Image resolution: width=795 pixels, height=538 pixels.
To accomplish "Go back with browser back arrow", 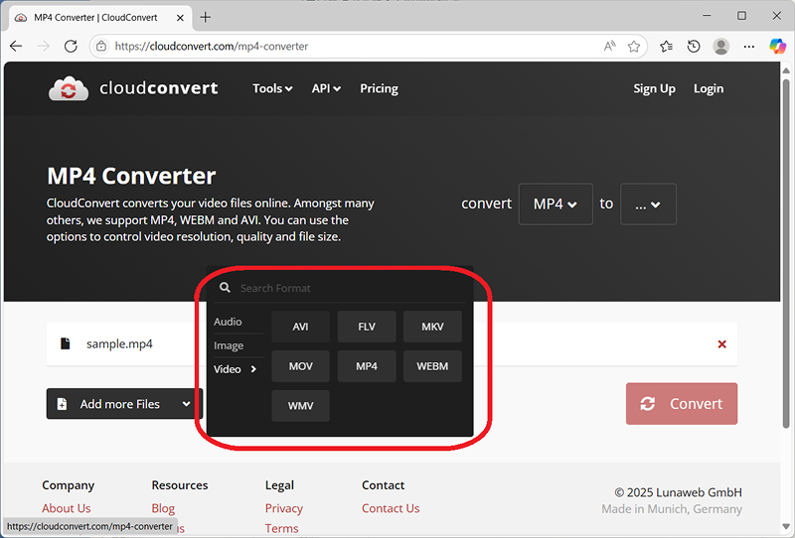I will [x=16, y=46].
